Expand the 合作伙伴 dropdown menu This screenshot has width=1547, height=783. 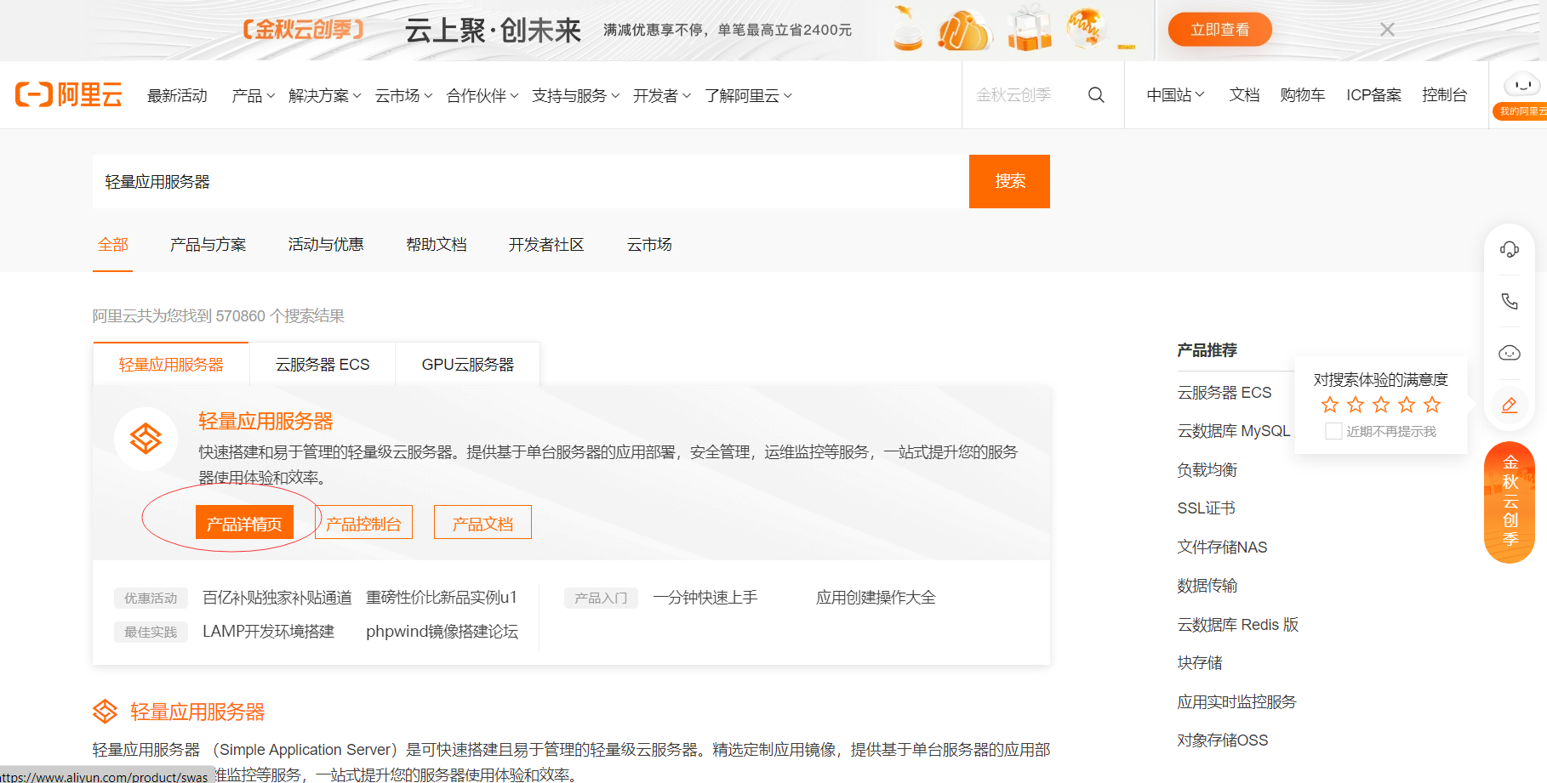click(x=482, y=96)
